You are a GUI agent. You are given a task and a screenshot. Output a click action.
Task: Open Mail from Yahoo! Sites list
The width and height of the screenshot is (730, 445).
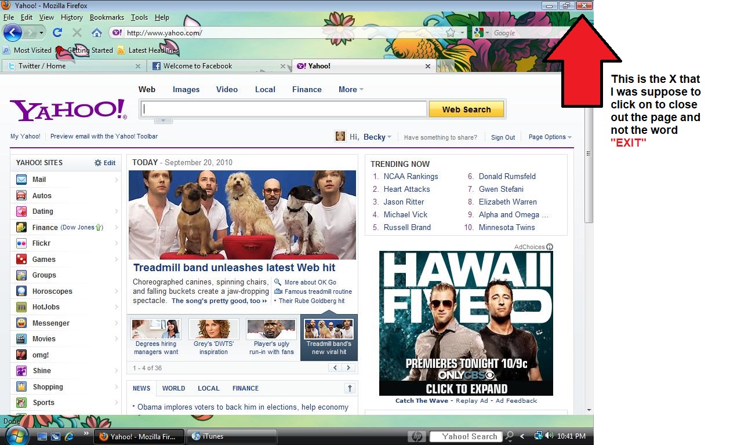pos(39,180)
